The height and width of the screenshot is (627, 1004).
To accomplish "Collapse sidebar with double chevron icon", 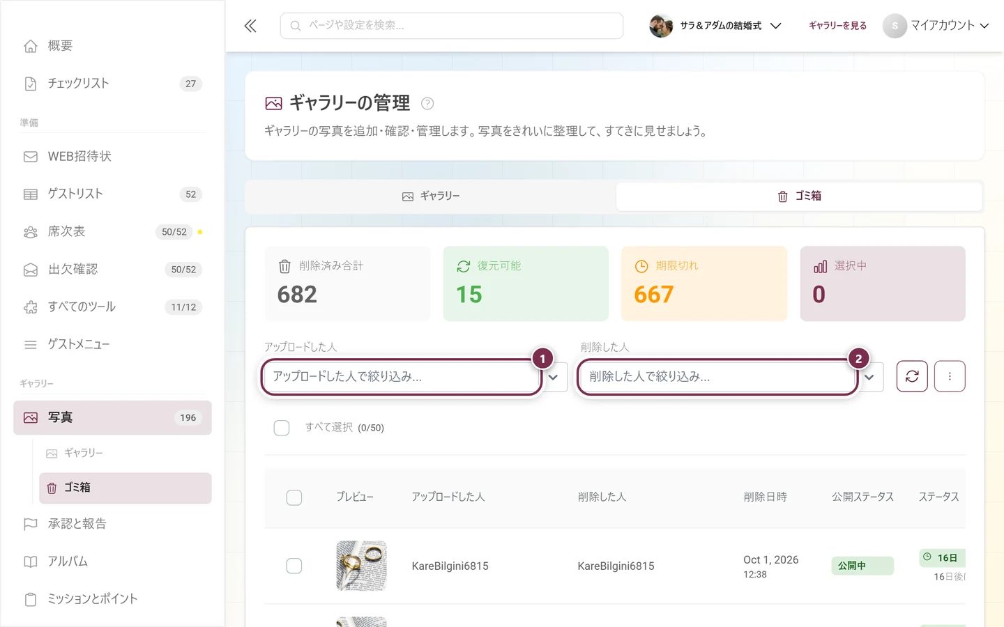I will (x=250, y=26).
